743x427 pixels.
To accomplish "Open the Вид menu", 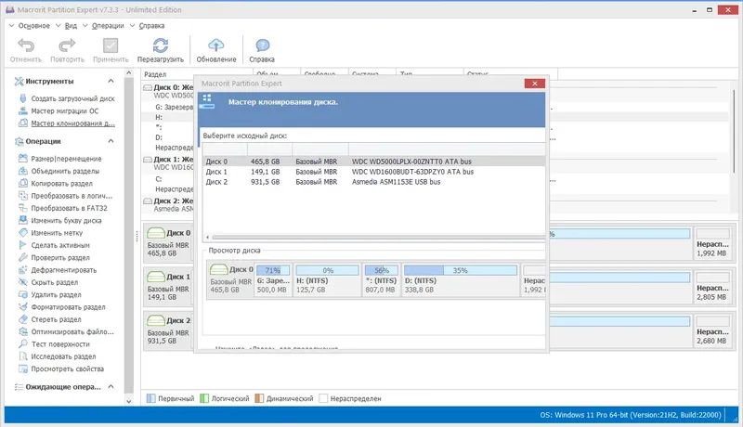I will [71, 26].
